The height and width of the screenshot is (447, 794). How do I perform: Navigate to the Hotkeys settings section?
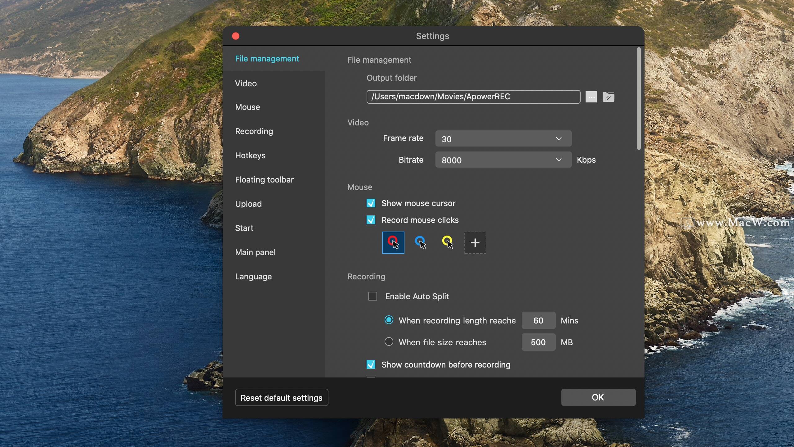click(x=250, y=156)
